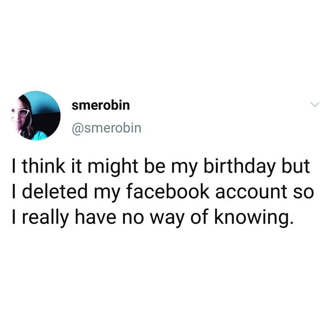Click the word "deleted" in second line
The width and height of the screenshot is (325, 325).
[55, 192]
